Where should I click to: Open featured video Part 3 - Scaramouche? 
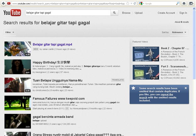coord(175,66)
